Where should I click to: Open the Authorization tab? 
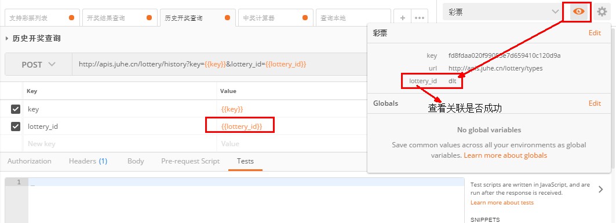[x=30, y=161]
